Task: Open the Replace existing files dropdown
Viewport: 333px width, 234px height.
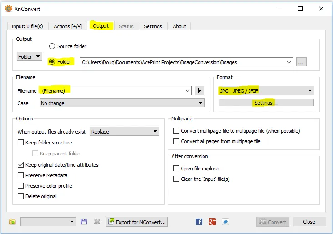Action: [124, 131]
